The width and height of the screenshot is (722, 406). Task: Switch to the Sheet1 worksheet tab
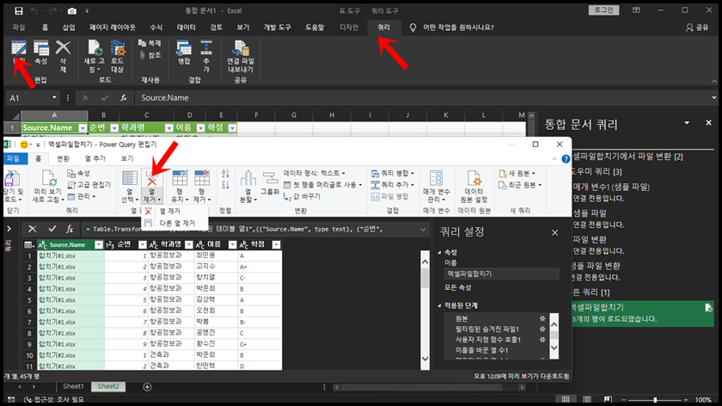(73, 386)
